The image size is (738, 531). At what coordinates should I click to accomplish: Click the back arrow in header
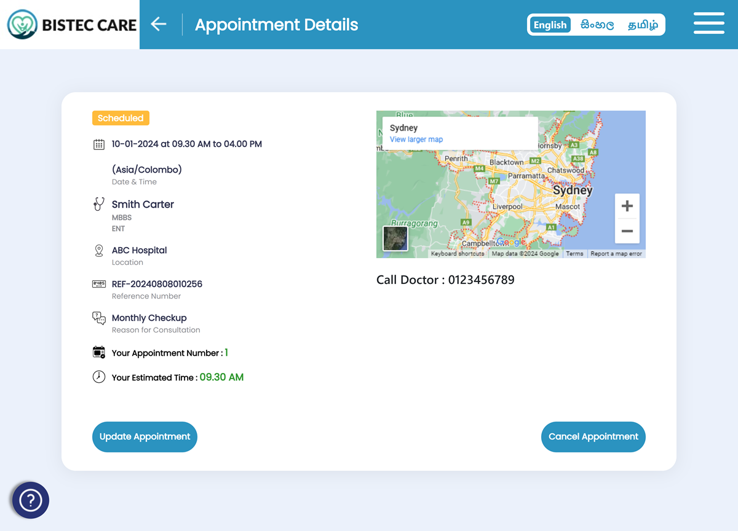(x=159, y=24)
